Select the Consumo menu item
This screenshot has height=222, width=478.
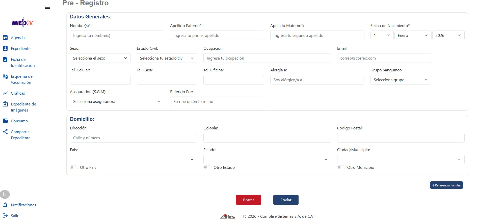pos(19,121)
